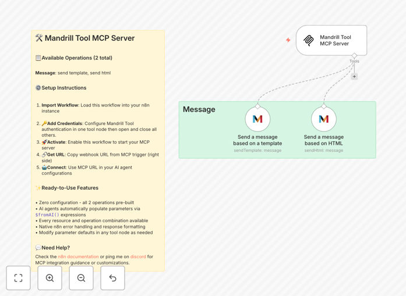Screen dimensions: 406x296
Task: Click the input diamond above the template node
Action: [257, 106]
